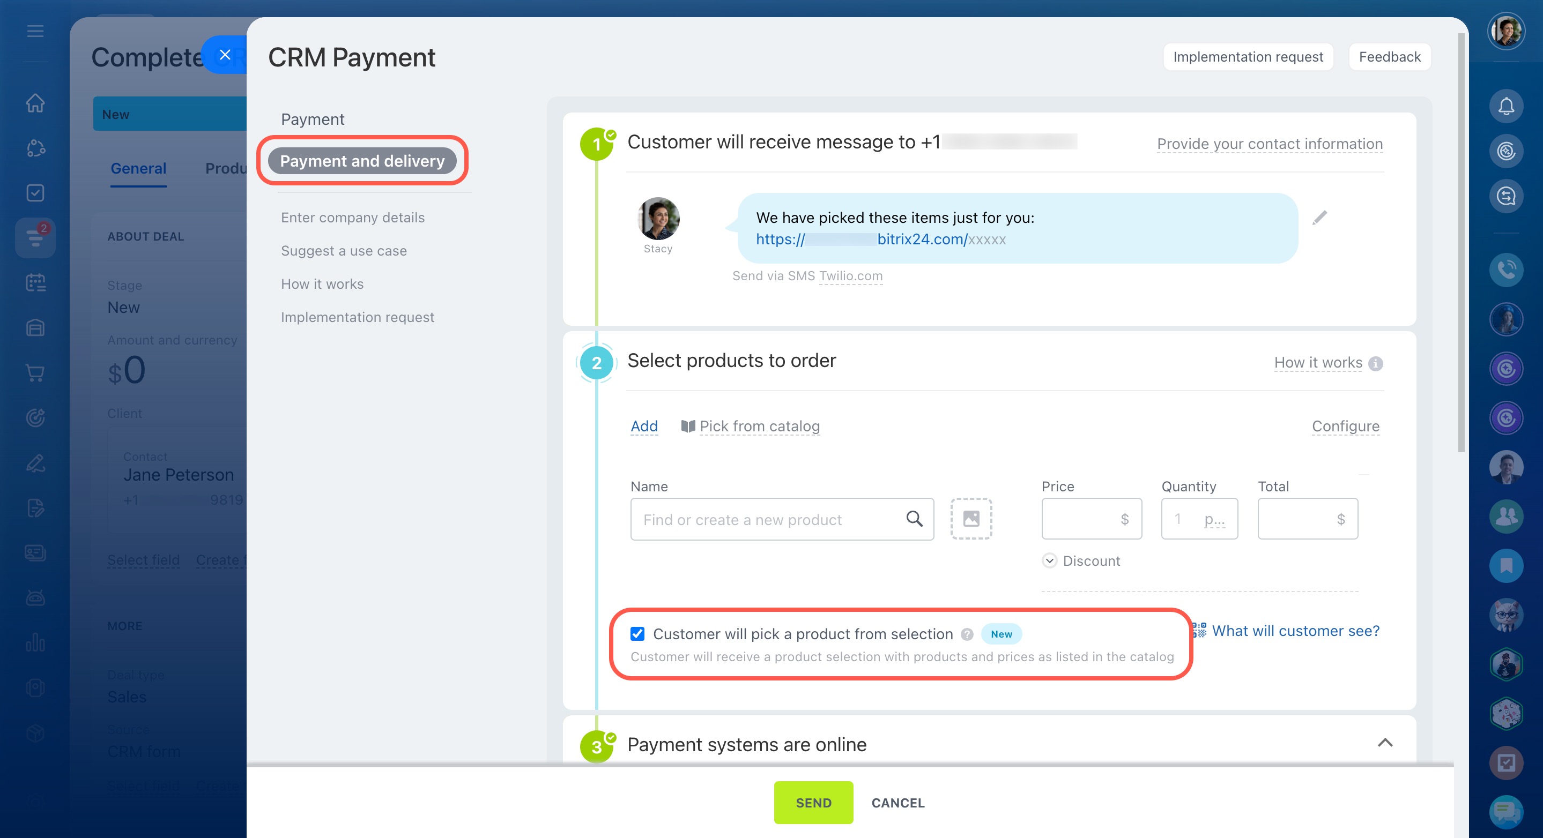Open the shopping cart sidebar icon

tap(35, 373)
